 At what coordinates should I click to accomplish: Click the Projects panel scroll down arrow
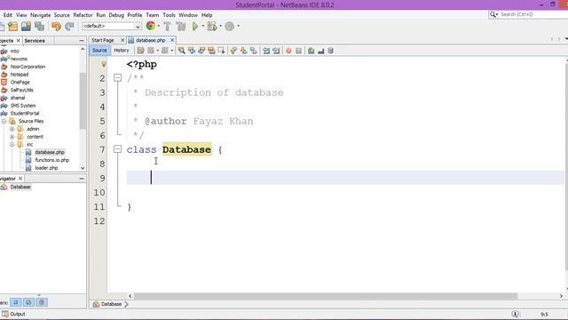pos(83,168)
